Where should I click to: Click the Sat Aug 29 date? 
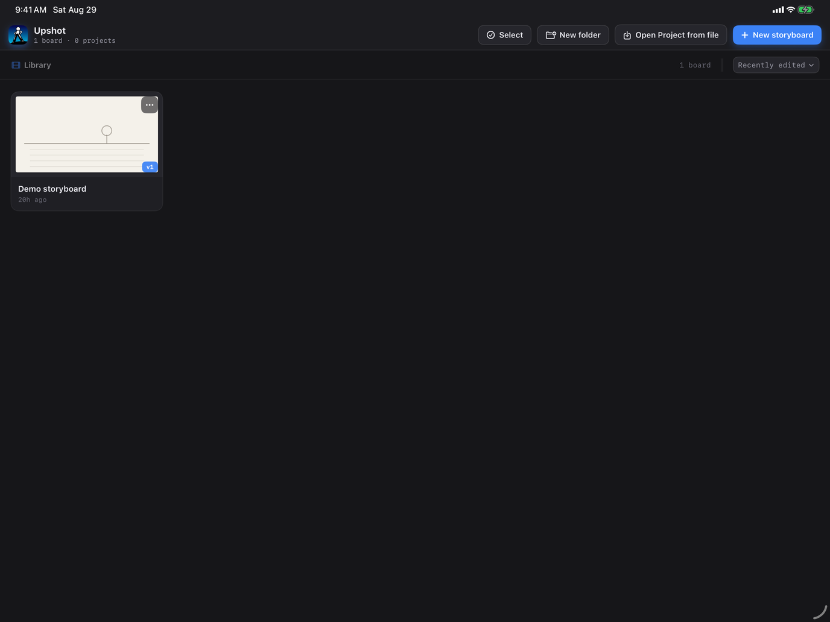click(75, 10)
